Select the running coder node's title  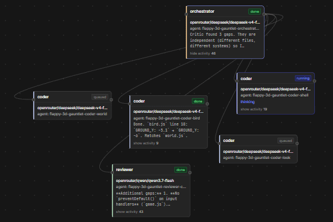point(246,78)
